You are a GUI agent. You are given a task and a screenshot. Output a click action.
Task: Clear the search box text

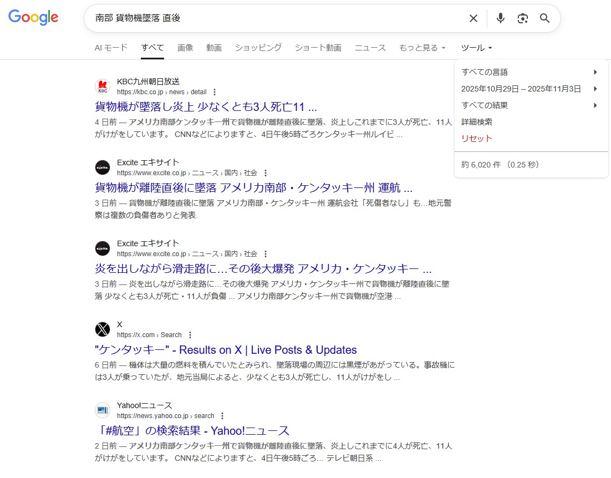point(473,18)
